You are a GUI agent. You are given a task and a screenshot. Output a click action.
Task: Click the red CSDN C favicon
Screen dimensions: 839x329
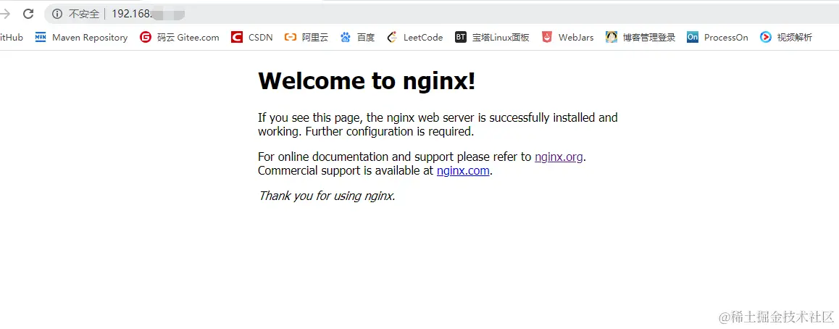(237, 37)
